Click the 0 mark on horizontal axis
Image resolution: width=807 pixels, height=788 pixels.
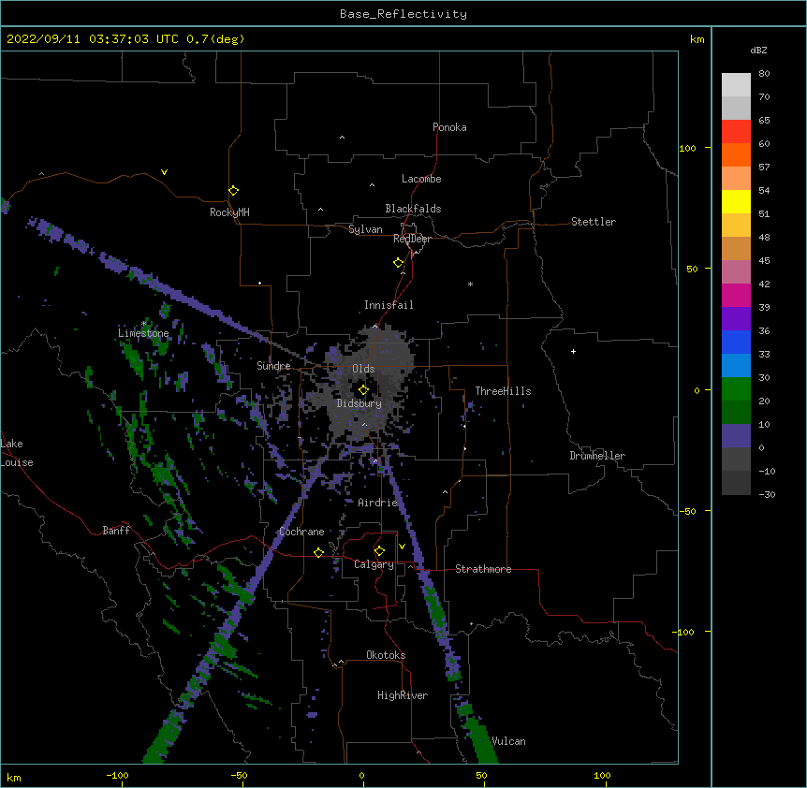point(361,775)
